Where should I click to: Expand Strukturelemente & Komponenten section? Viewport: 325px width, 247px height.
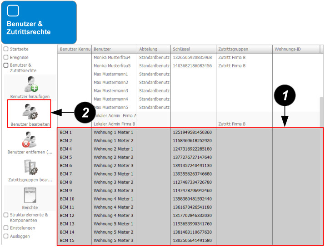pos(6,215)
